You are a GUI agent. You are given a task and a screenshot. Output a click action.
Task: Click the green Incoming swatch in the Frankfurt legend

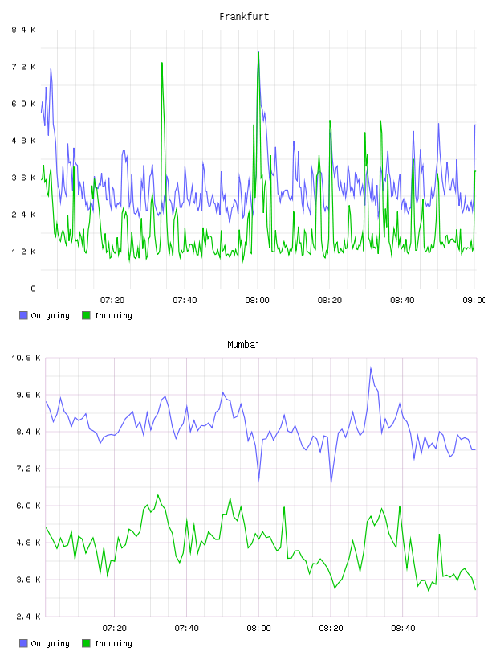pyautogui.click(x=86, y=315)
